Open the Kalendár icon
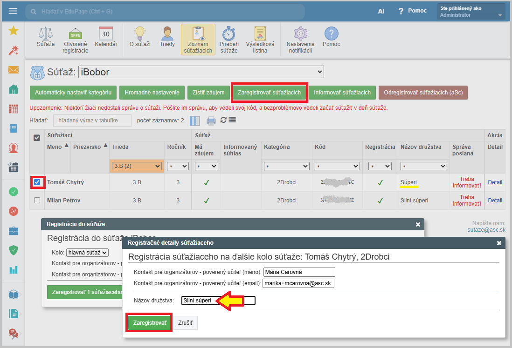 pos(106,35)
